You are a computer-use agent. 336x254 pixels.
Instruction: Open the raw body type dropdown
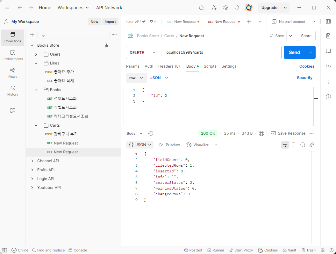click(x=137, y=78)
